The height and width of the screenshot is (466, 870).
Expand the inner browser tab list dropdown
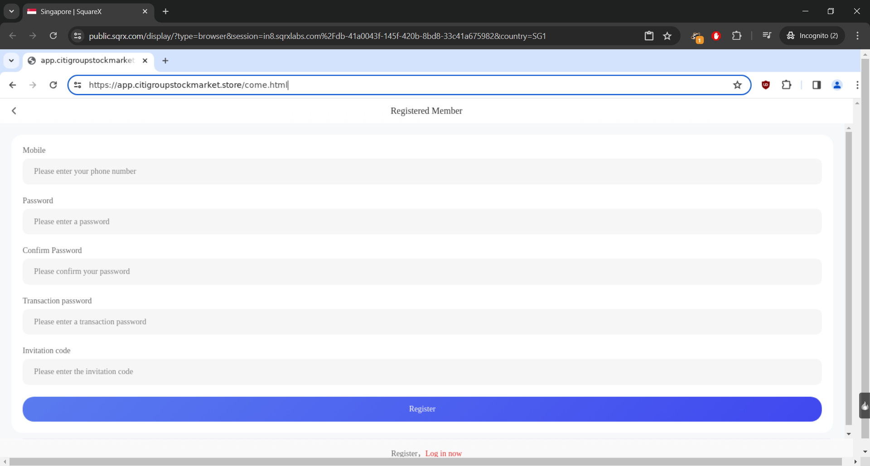click(x=11, y=61)
